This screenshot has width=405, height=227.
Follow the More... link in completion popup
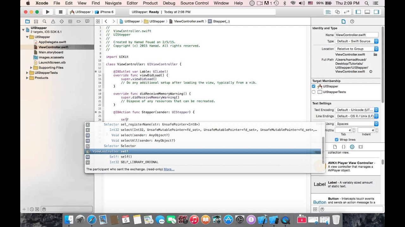(x=169, y=169)
